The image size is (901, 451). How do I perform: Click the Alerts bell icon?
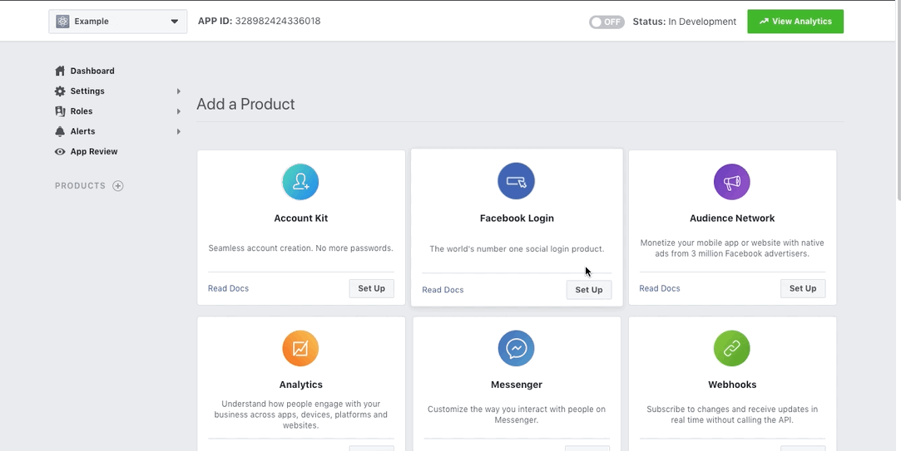click(x=60, y=131)
